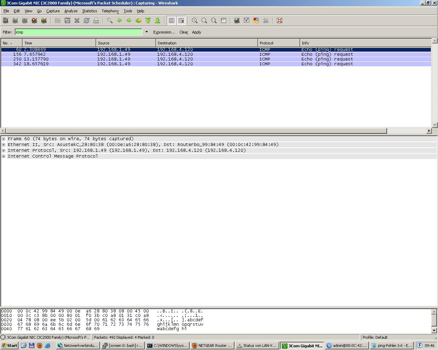The image size is (438, 350).
Task: Zoom in on packet text
Action: pos(195,21)
